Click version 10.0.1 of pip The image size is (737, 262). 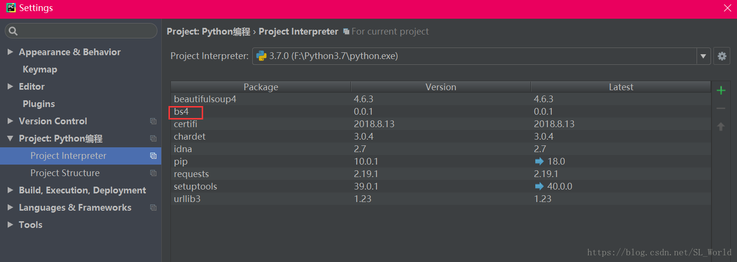click(x=366, y=162)
